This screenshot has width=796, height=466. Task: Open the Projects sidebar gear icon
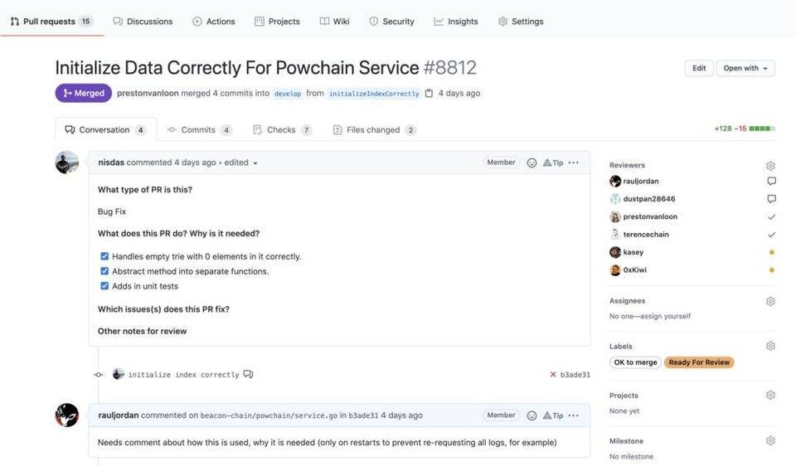(770, 396)
